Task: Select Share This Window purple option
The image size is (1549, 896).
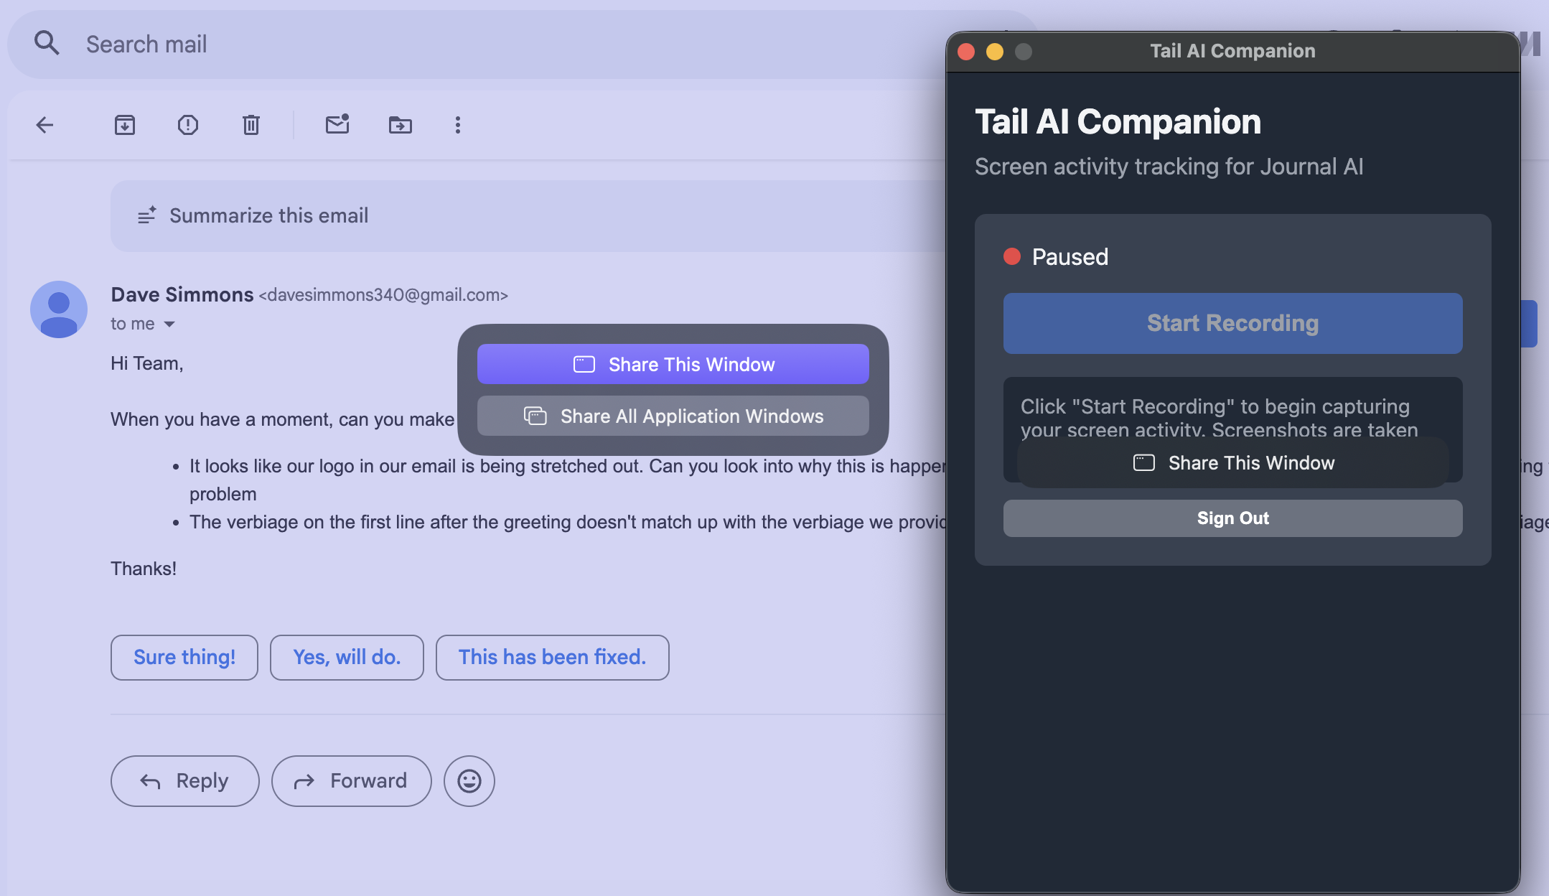Action: pyautogui.click(x=673, y=364)
